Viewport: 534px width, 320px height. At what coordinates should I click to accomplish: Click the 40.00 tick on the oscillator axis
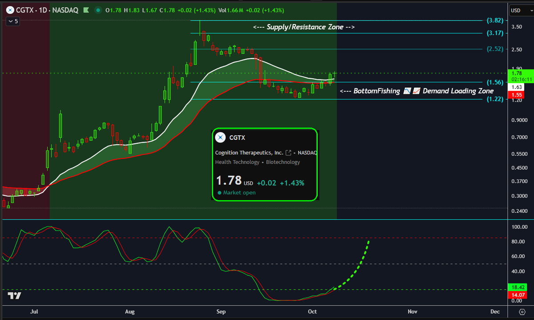(518, 271)
